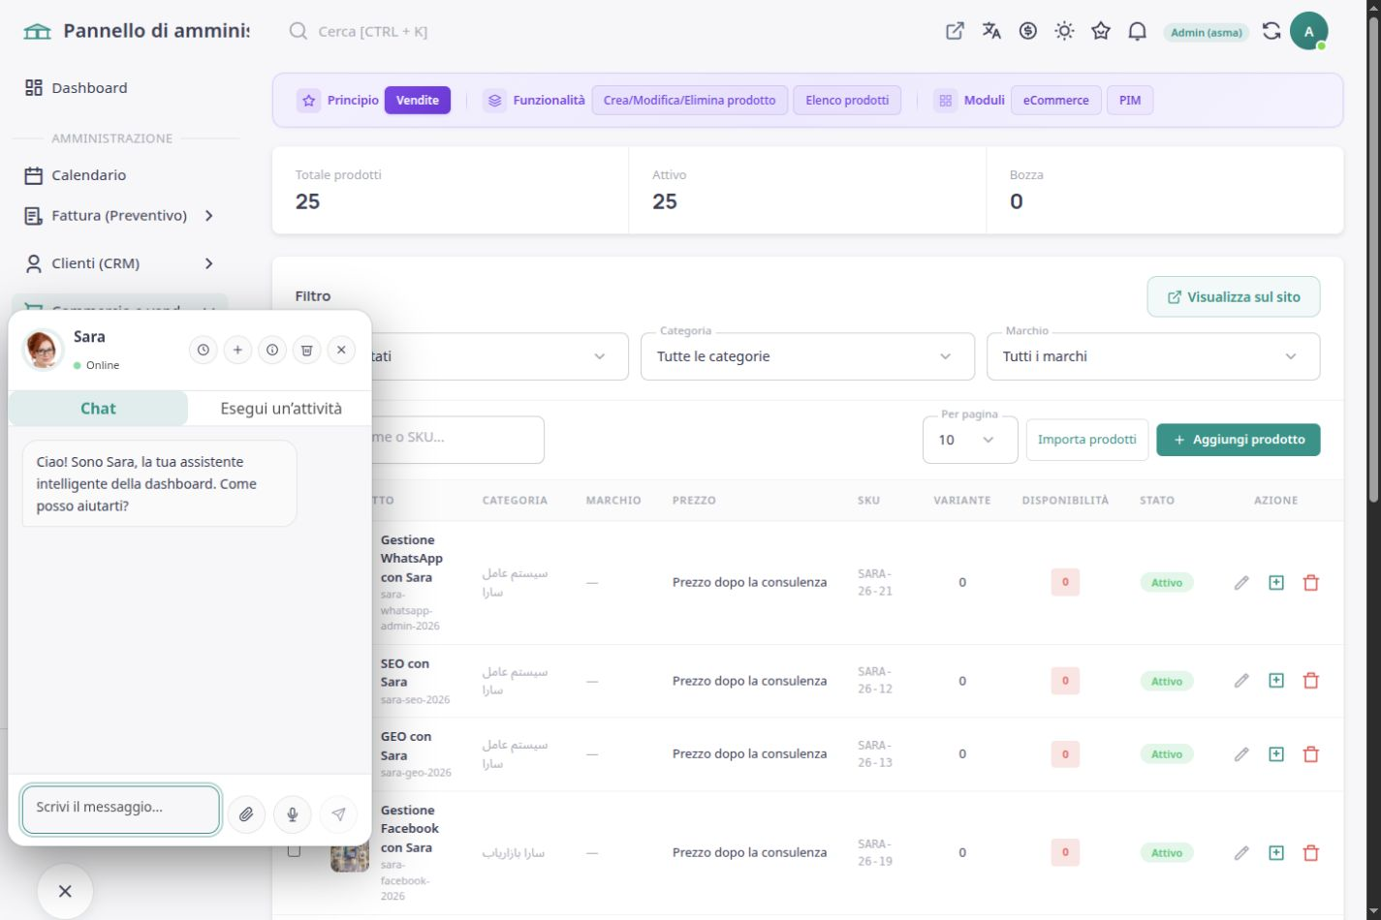Viewport: 1381px width, 920px height.
Task: Switch to Esegui un'attività tab
Action: (281, 409)
